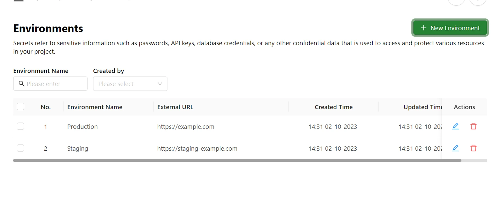Delete the Staging environment via trash icon
This screenshot has height=208, width=495.
[x=473, y=148]
